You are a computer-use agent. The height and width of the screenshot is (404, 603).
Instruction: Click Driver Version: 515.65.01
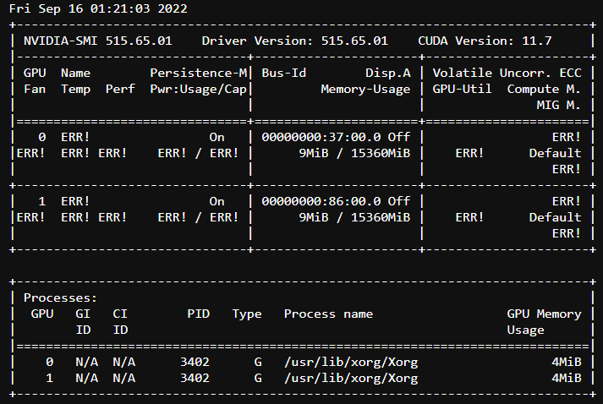(294, 41)
